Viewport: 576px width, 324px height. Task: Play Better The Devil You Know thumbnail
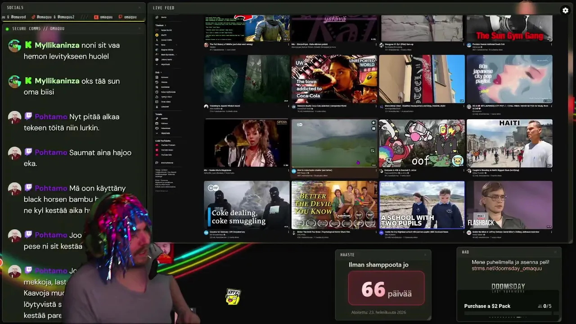click(x=334, y=205)
